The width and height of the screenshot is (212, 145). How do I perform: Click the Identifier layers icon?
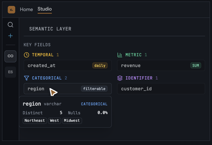tap(120, 78)
